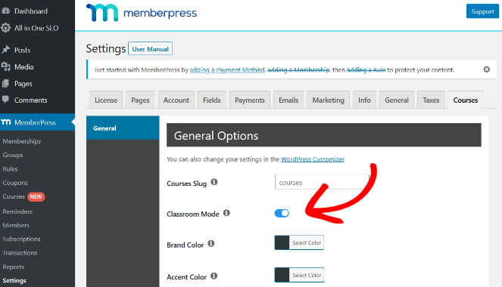Viewport: 502px width, 287px height.
Task: Click the Accent Color swatch
Action: tap(282, 275)
